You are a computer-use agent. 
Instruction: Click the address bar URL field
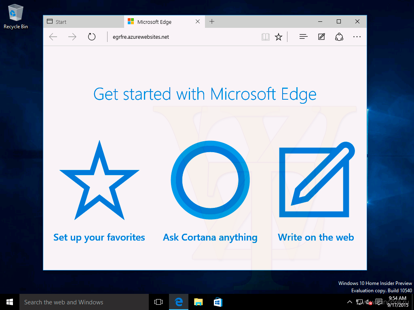pos(184,37)
